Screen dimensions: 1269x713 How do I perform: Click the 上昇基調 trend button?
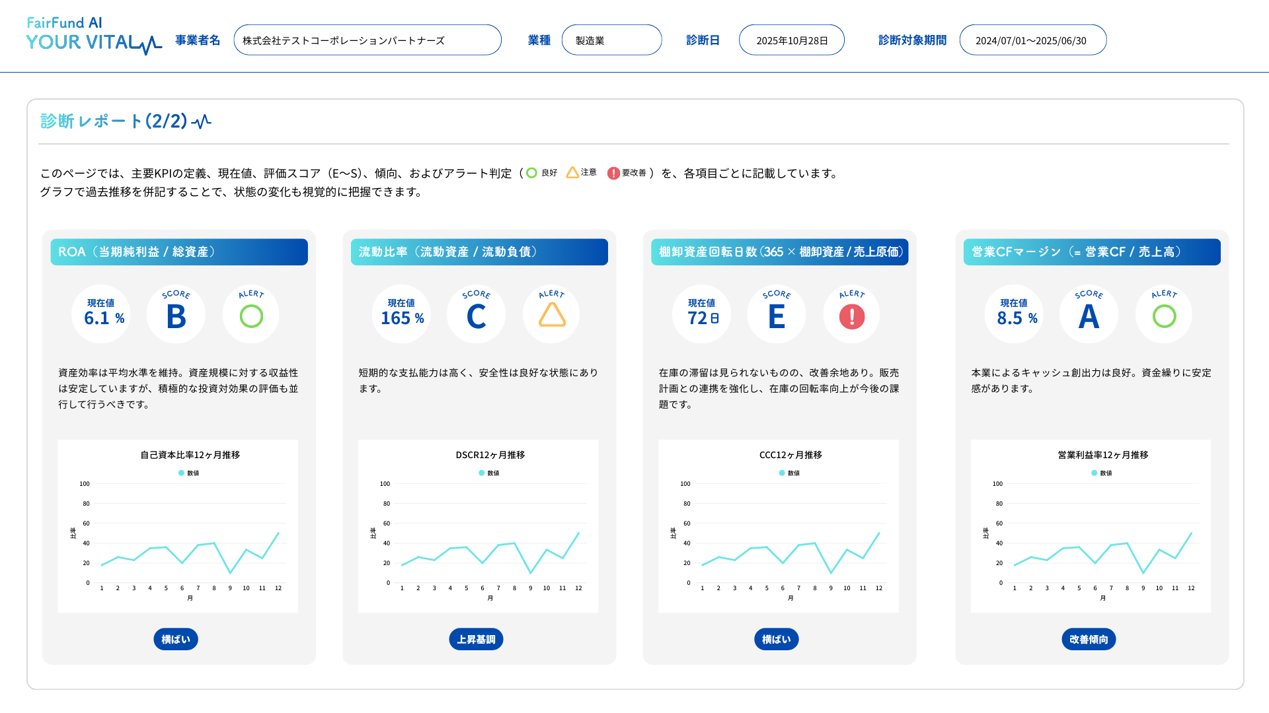[x=476, y=639]
